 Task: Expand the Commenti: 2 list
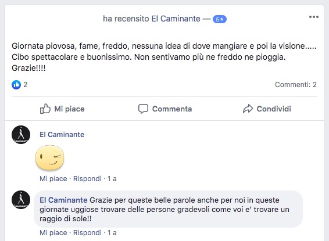point(296,85)
